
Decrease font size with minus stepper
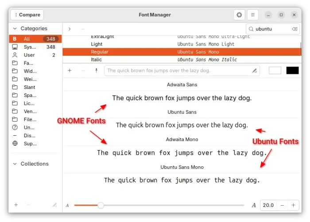point(282,205)
